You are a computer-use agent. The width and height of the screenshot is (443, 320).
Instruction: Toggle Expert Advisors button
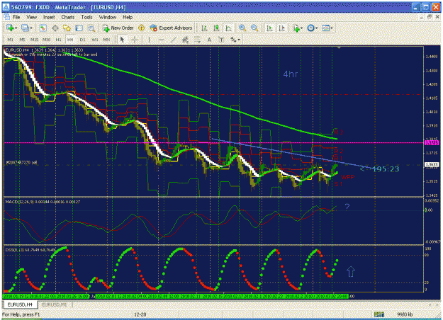[x=171, y=28]
